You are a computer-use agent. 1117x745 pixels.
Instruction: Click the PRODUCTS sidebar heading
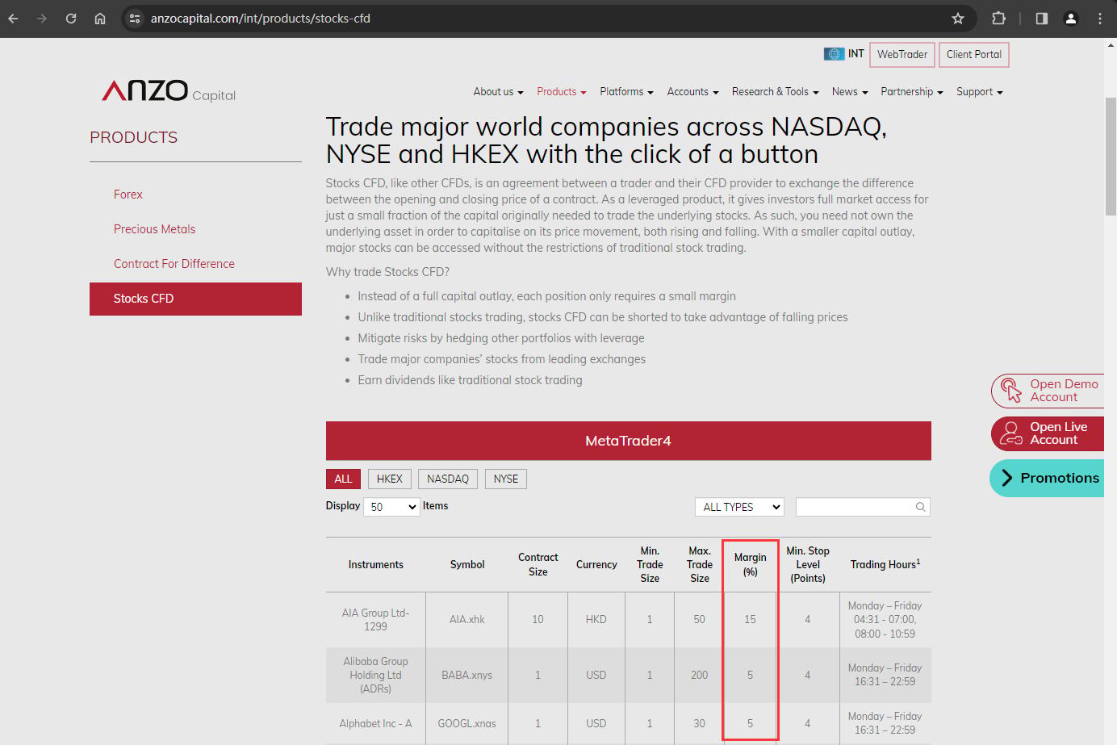[x=134, y=138]
